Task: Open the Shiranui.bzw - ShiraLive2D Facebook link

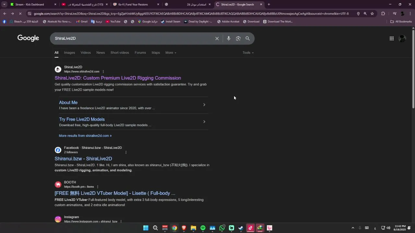Action: point(83,159)
